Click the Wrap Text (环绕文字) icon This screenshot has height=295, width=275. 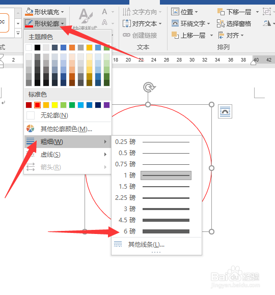point(175,23)
